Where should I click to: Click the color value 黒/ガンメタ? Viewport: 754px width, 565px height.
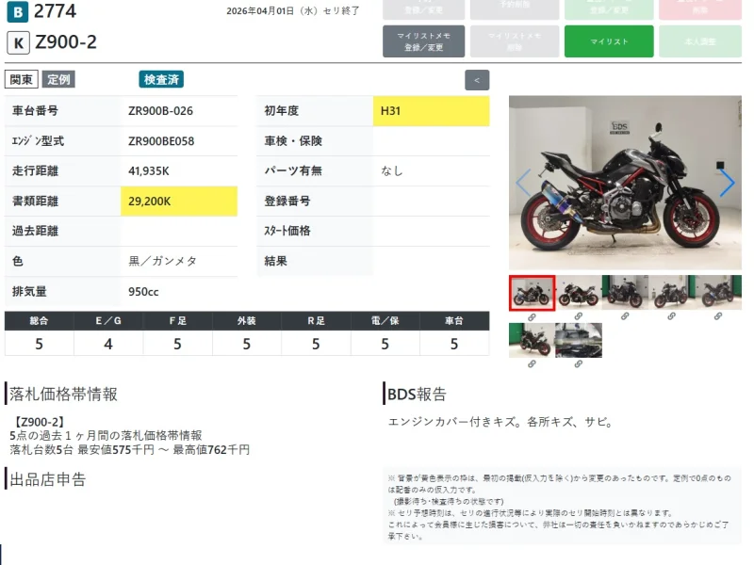point(162,262)
